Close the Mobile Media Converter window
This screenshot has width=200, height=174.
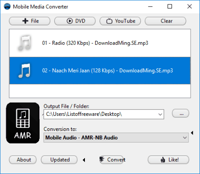click(x=189, y=7)
